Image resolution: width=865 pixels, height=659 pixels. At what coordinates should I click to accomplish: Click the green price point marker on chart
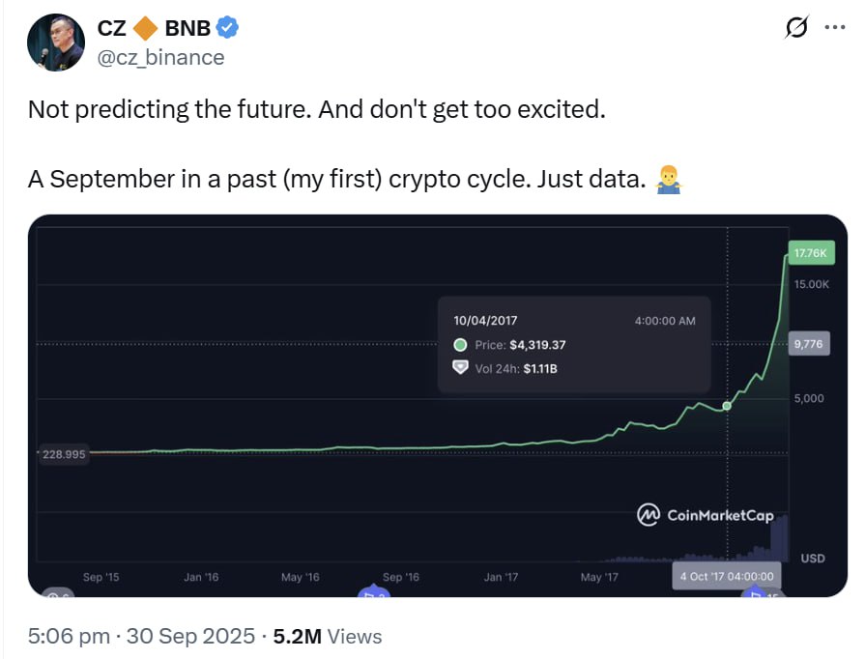coord(727,406)
